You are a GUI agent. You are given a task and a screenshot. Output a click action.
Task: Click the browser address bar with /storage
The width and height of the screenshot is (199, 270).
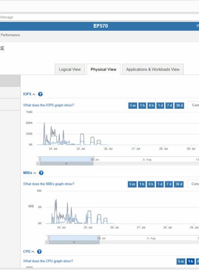click(x=99, y=17)
